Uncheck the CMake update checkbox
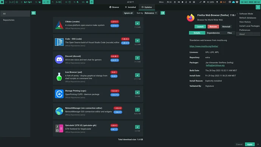The image size is (261, 147). click(137, 23)
